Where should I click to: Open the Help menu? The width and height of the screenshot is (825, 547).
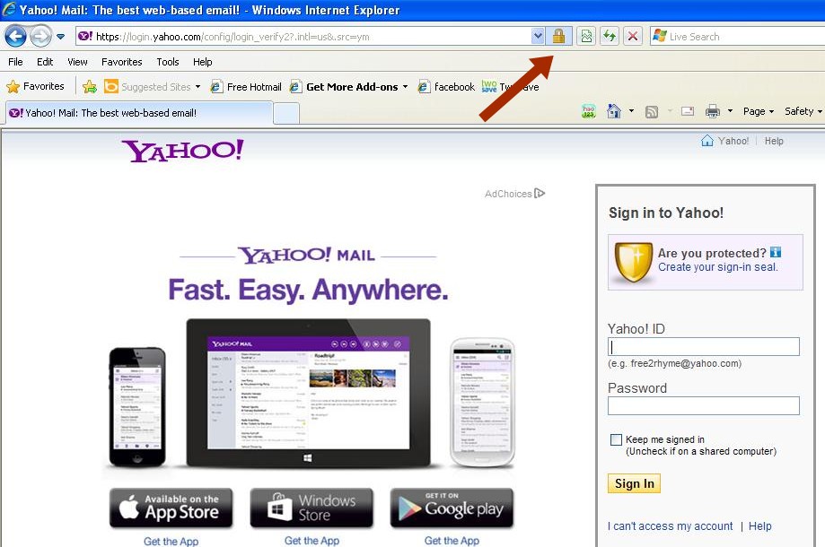click(x=203, y=62)
